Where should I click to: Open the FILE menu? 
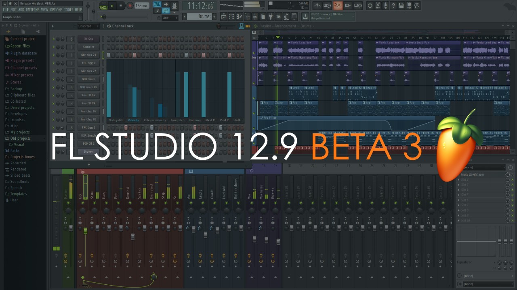click(6, 9)
